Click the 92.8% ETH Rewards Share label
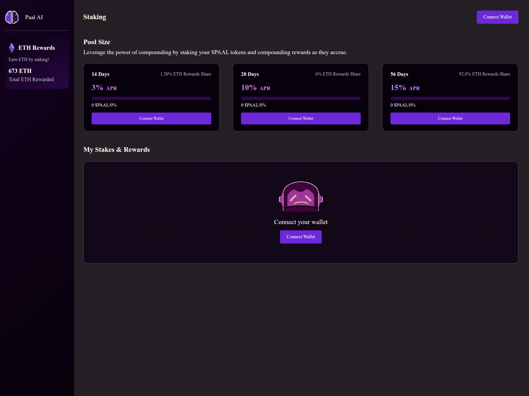Image resolution: width=529 pixels, height=396 pixels. pyautogui.click(x=484, y=74)
